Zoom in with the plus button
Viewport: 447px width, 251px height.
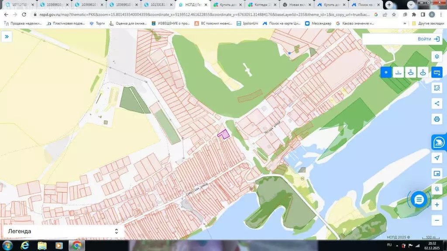coord(437,204)
